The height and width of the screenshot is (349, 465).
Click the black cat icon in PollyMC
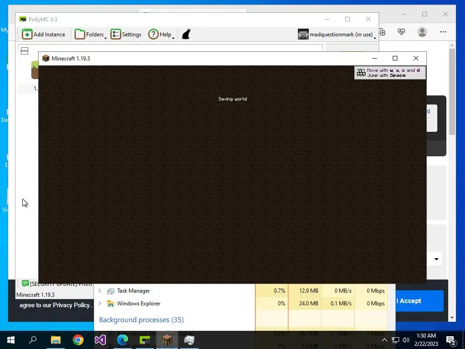[186, 34]
